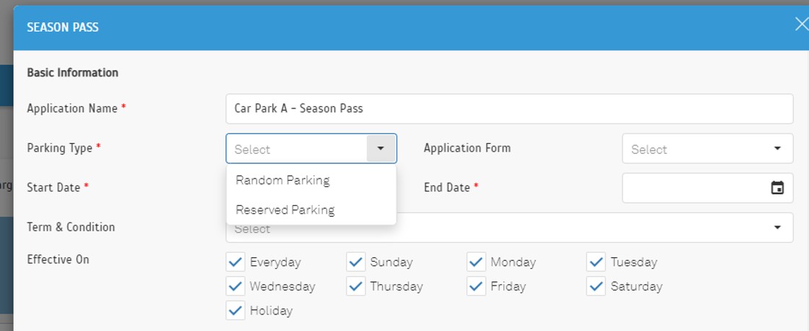Uncheck the Everyday checkbox
The image size is (809, 331).
click(235, 262)
